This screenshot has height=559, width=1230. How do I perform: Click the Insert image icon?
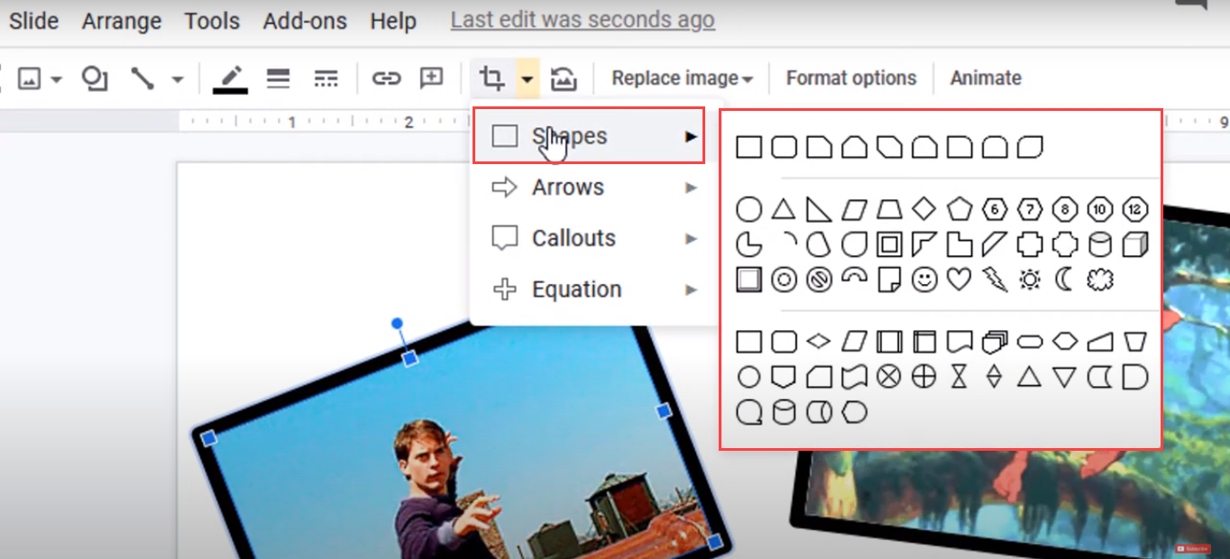pyautogui.click(x=30, y=78)
